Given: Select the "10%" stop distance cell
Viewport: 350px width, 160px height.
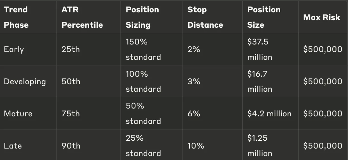Looking at the screenshot, I should point(196,146).
